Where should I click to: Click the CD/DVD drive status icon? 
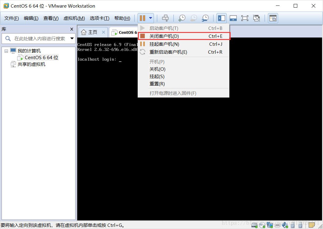pyautogui.click(x=262, y=225)
